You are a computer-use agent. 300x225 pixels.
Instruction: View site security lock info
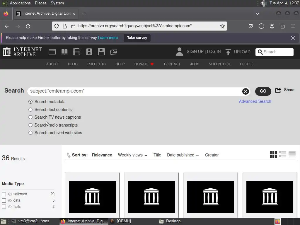click(x=65, y=26)
